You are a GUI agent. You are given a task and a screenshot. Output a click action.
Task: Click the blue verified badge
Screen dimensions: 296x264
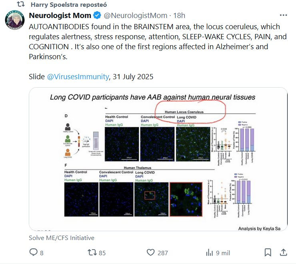[x=97, y=16]
